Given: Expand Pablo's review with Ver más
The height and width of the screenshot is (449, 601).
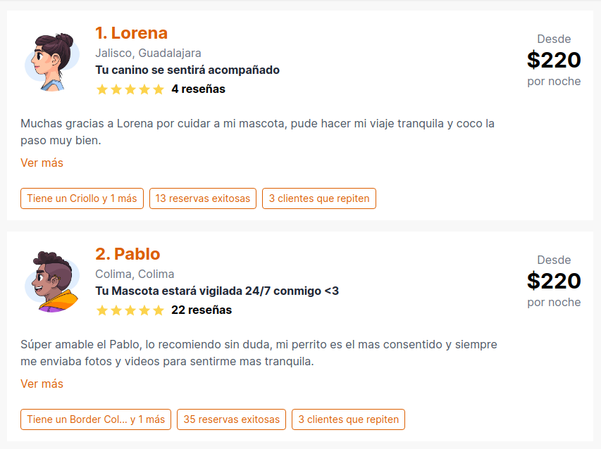Looking at the screenshot, I should point(42,384).
